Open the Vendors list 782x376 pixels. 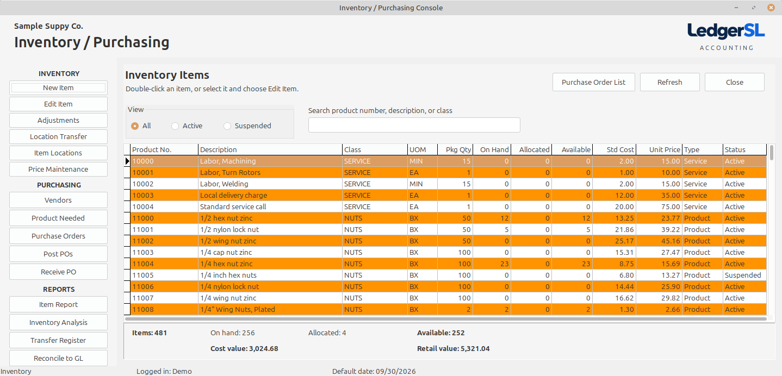tap(58, 200)
